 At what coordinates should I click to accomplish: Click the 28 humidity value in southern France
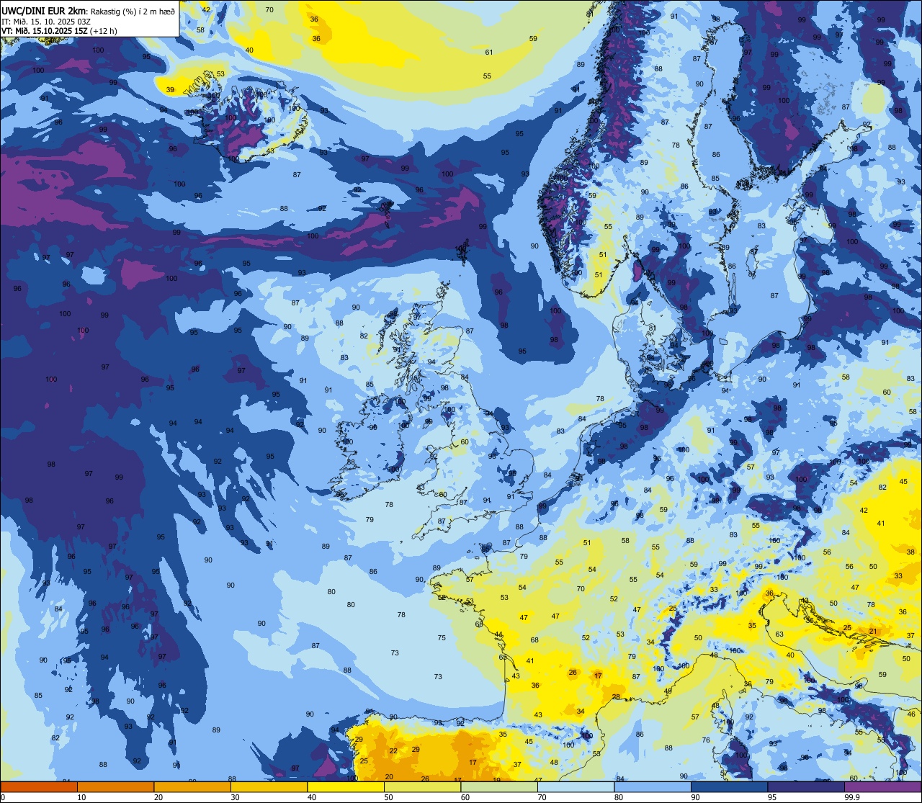(x=616, y=696)
